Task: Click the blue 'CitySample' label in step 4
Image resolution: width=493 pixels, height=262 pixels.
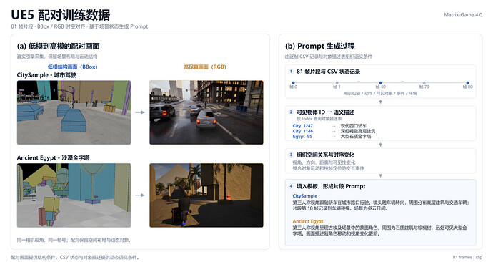Action: pyautogui.click(x=305, y=196)
